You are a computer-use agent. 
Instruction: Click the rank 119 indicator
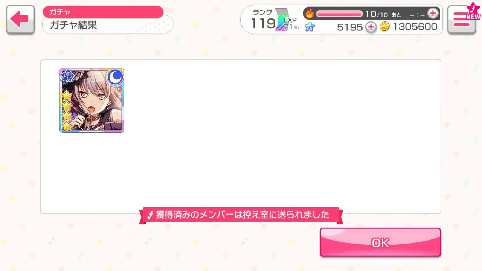click(263, 20)
